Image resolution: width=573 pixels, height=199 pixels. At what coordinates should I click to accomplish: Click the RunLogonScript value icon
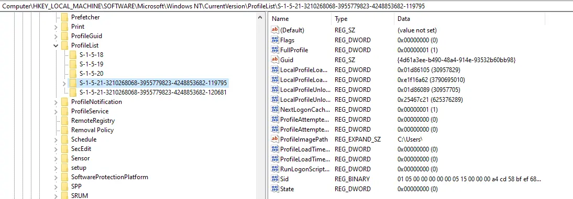coord(275,169)
